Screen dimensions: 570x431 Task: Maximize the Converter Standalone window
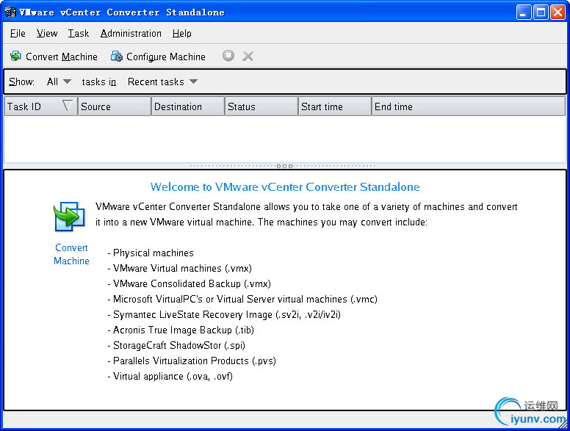(x=541, y=12)
